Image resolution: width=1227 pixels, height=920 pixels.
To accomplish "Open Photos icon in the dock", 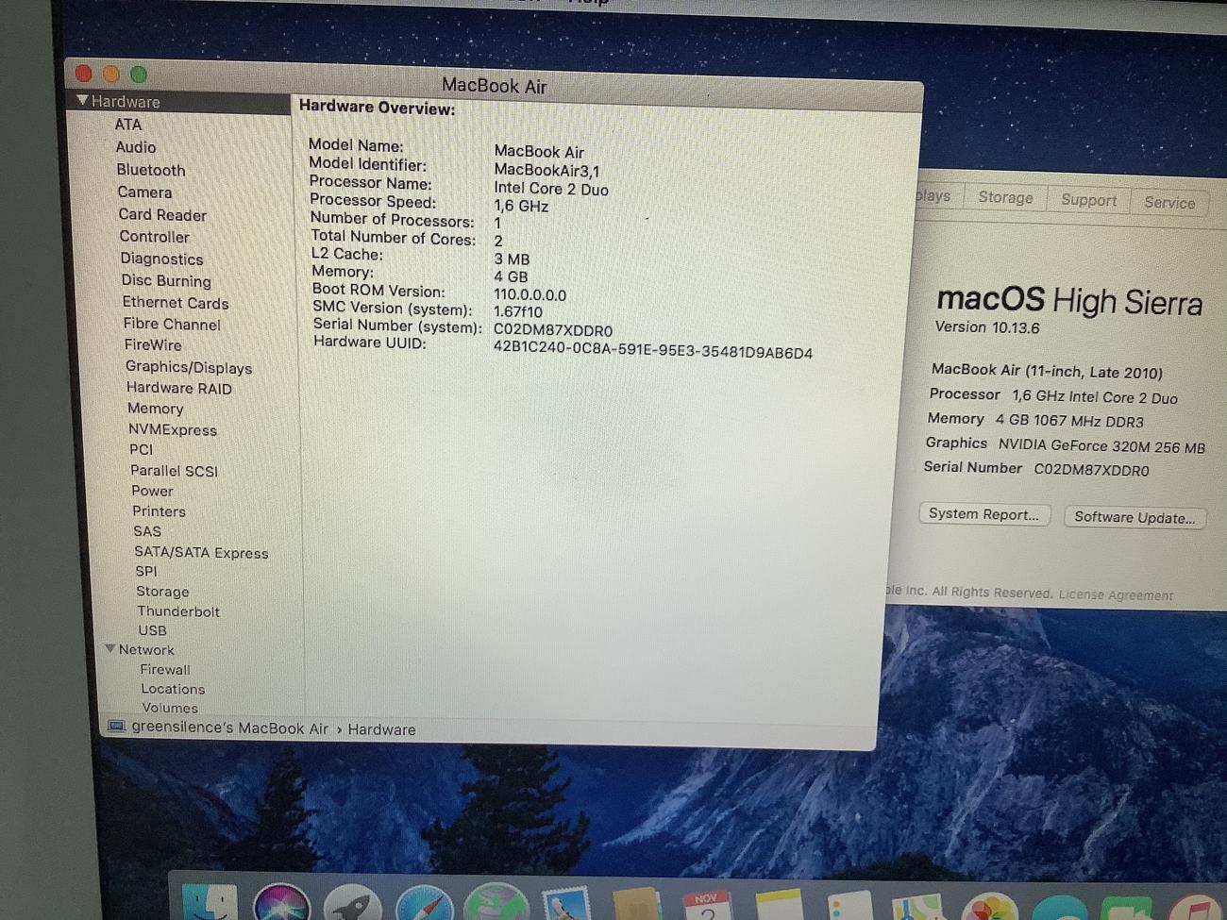I will click(989, 908).
